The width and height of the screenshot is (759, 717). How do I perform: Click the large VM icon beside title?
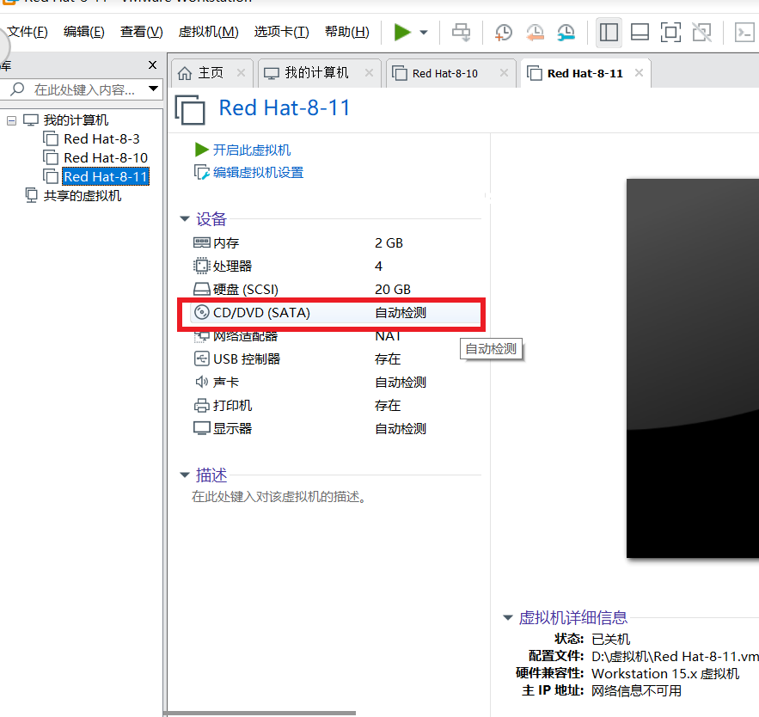[190, 110]
